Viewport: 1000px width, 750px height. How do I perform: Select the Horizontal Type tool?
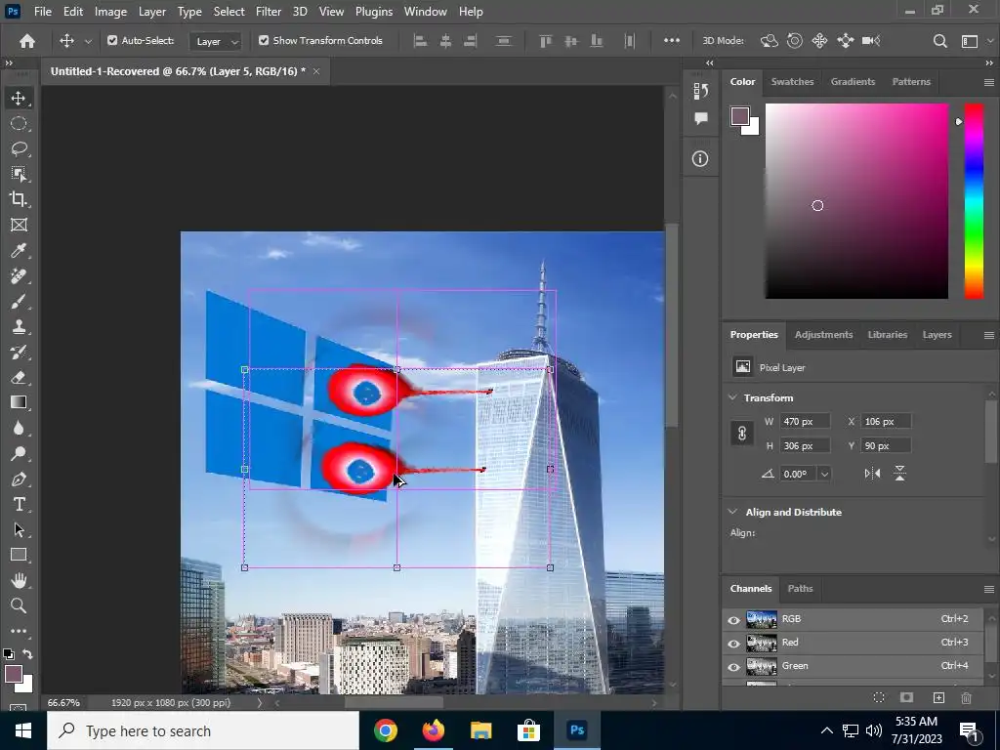tap(19, 505)
